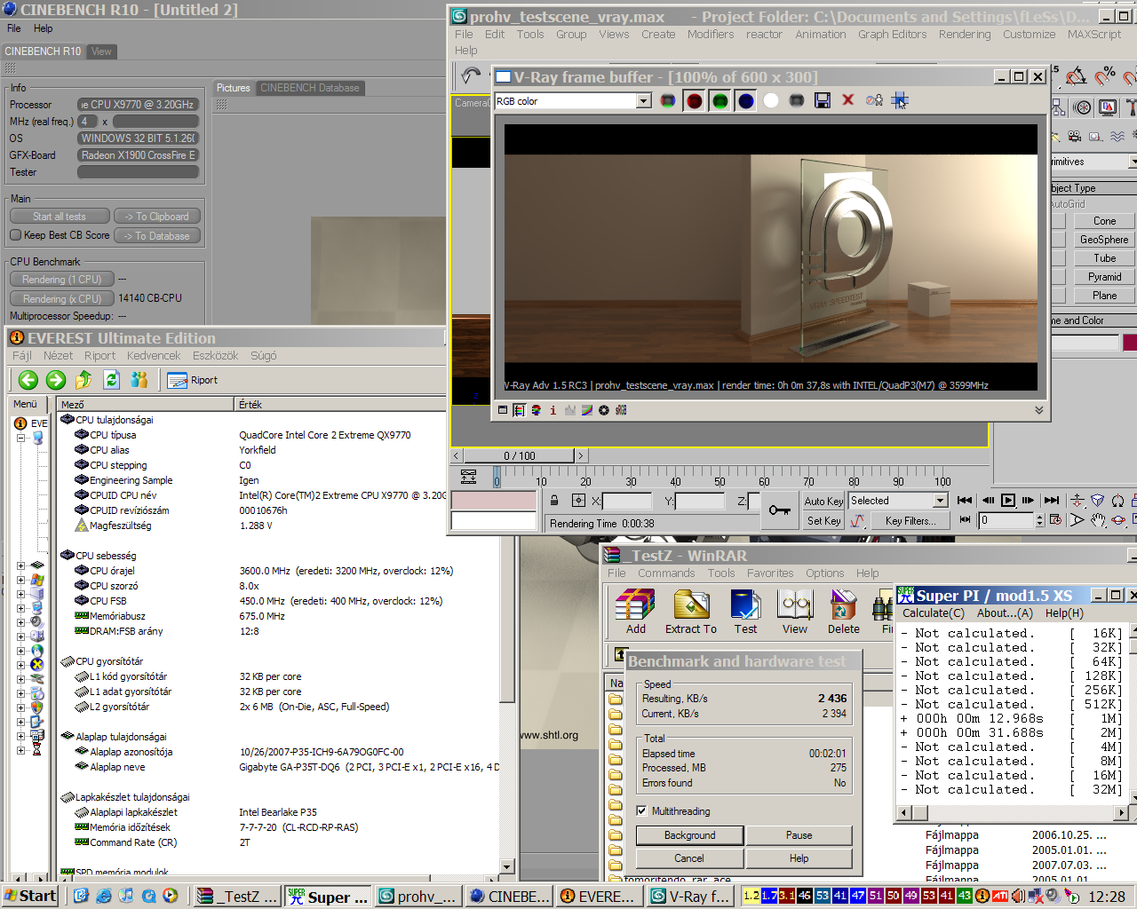Viewport: 1137px width, 909px height.
Task: Open the Kedvencek menu in EVEREST
Action: (154, 356)
